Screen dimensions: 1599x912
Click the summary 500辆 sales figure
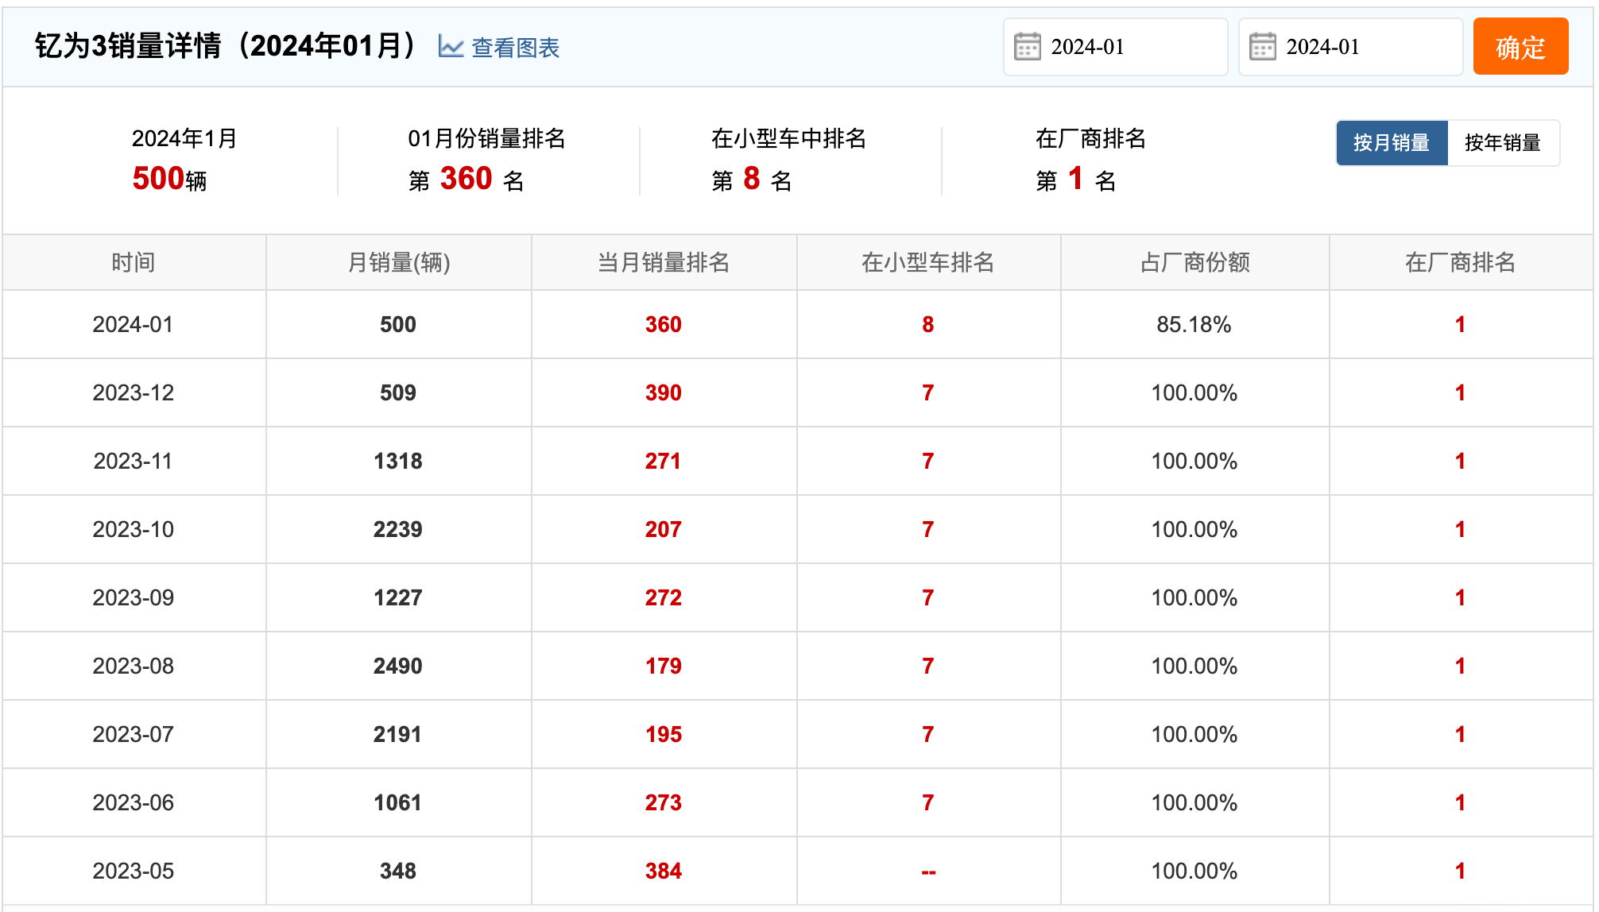coord(169,179)
